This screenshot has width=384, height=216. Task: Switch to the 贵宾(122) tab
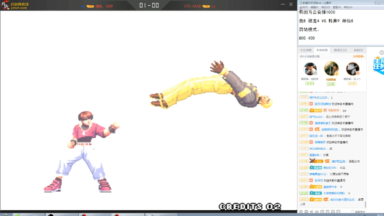coord(340,50)
